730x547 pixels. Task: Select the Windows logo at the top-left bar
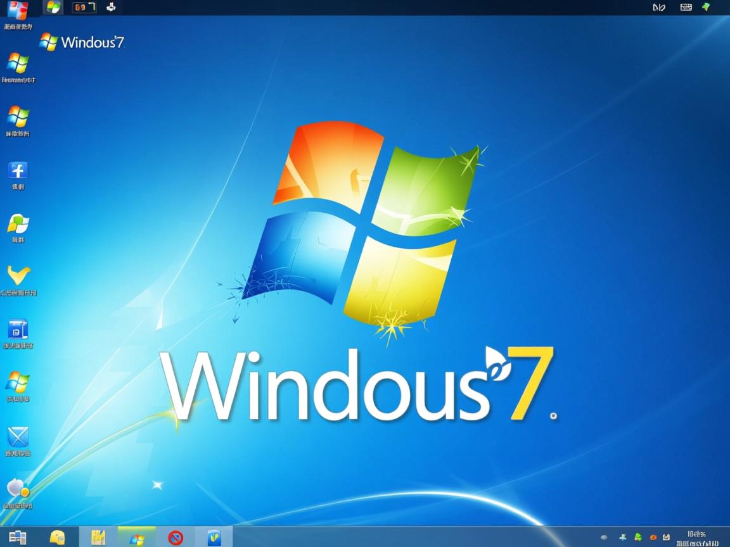52,7
